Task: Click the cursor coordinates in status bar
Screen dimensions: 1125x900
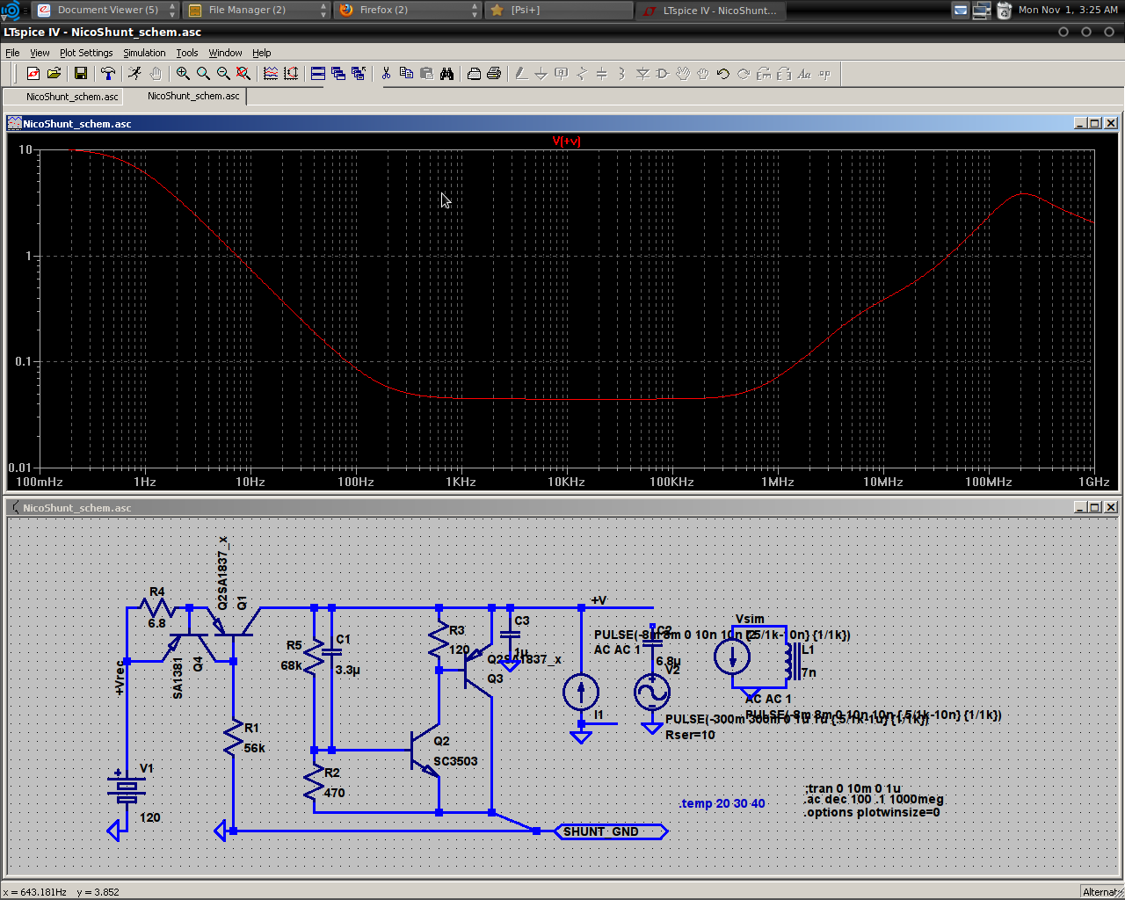Action: (x=62, y=891)
